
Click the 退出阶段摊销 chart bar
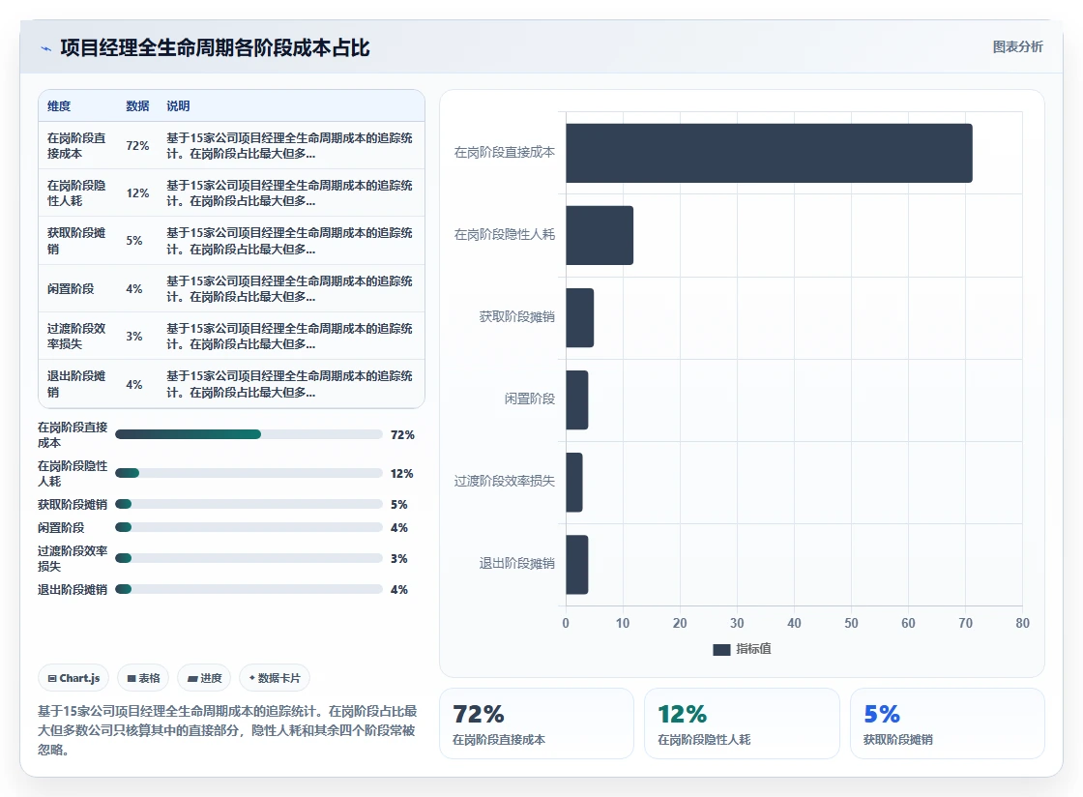click(576, 564)
